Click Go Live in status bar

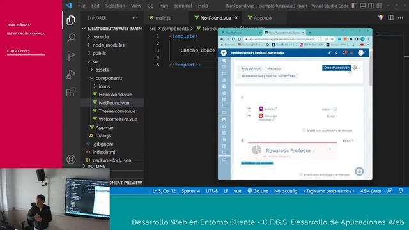[x=258, y=191]
